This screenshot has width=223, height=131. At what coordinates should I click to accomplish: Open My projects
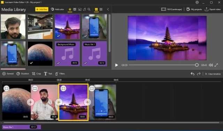[x=194, y=9]
